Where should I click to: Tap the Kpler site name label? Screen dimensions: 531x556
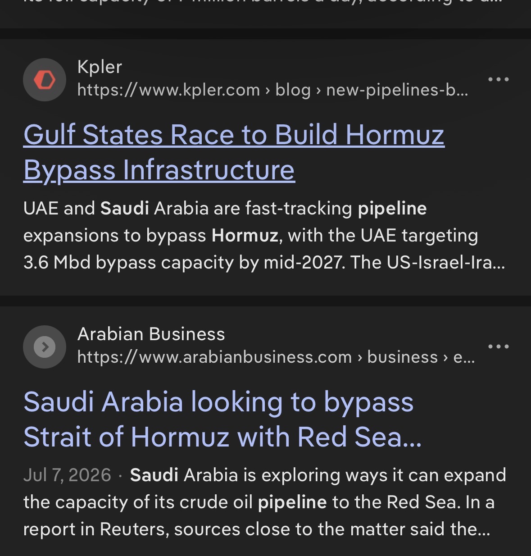pos(100,67)
